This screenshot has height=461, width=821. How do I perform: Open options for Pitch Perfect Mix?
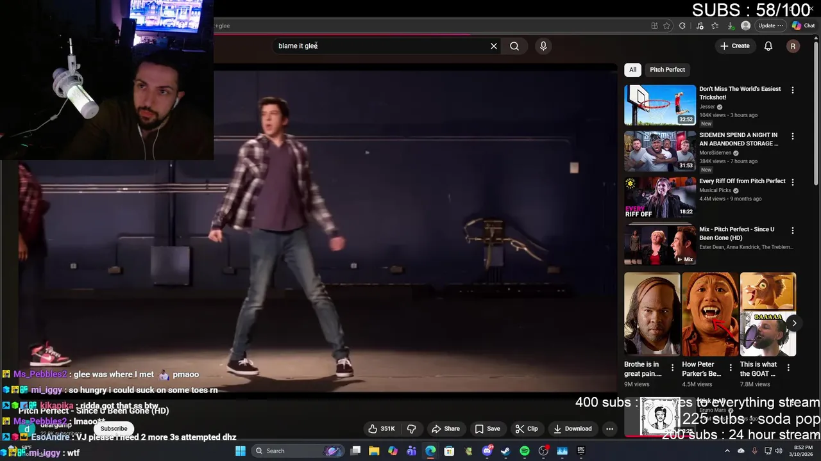point(793,230)
